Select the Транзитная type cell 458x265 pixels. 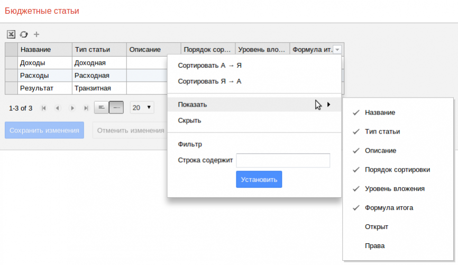pos(99,88)
